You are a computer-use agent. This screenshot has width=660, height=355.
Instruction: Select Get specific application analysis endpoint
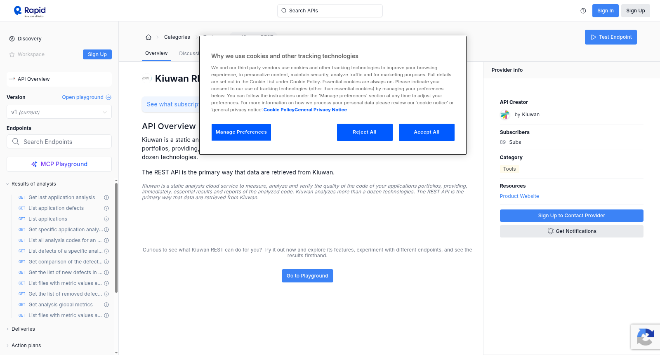66,230
